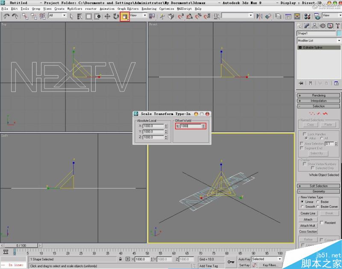The height and width of the screenshot is (269, 342).
Task: Check the Show Vertex Numbers option
Action: click(x=304, y=164)
